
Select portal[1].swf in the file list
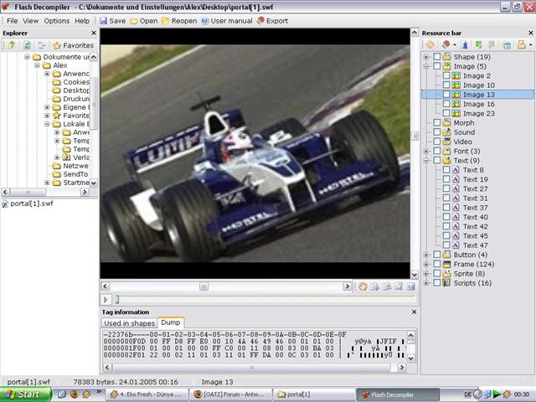point(30,203)
